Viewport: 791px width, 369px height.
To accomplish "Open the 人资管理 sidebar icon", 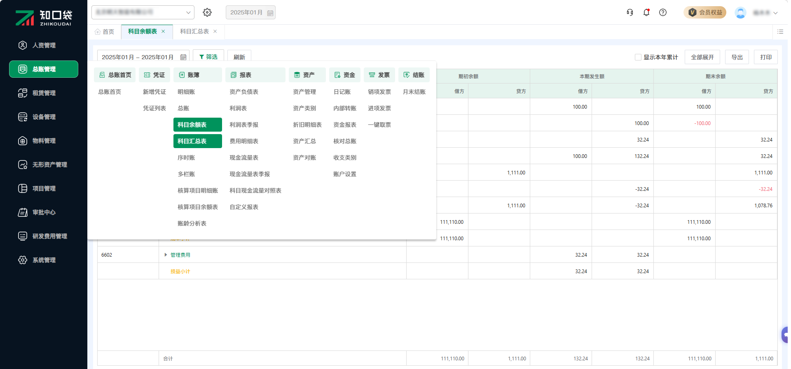I will pyautogui.click(x=23, y=45).
